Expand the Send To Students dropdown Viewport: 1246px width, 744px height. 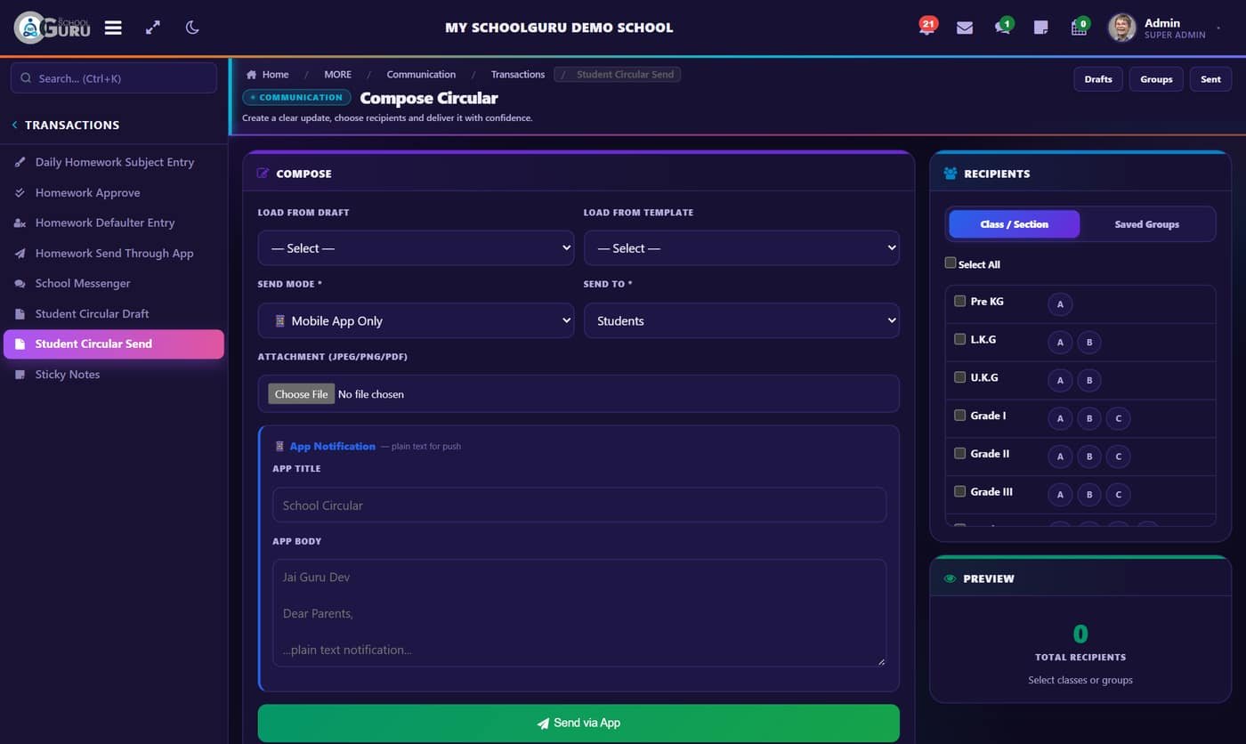741,320
